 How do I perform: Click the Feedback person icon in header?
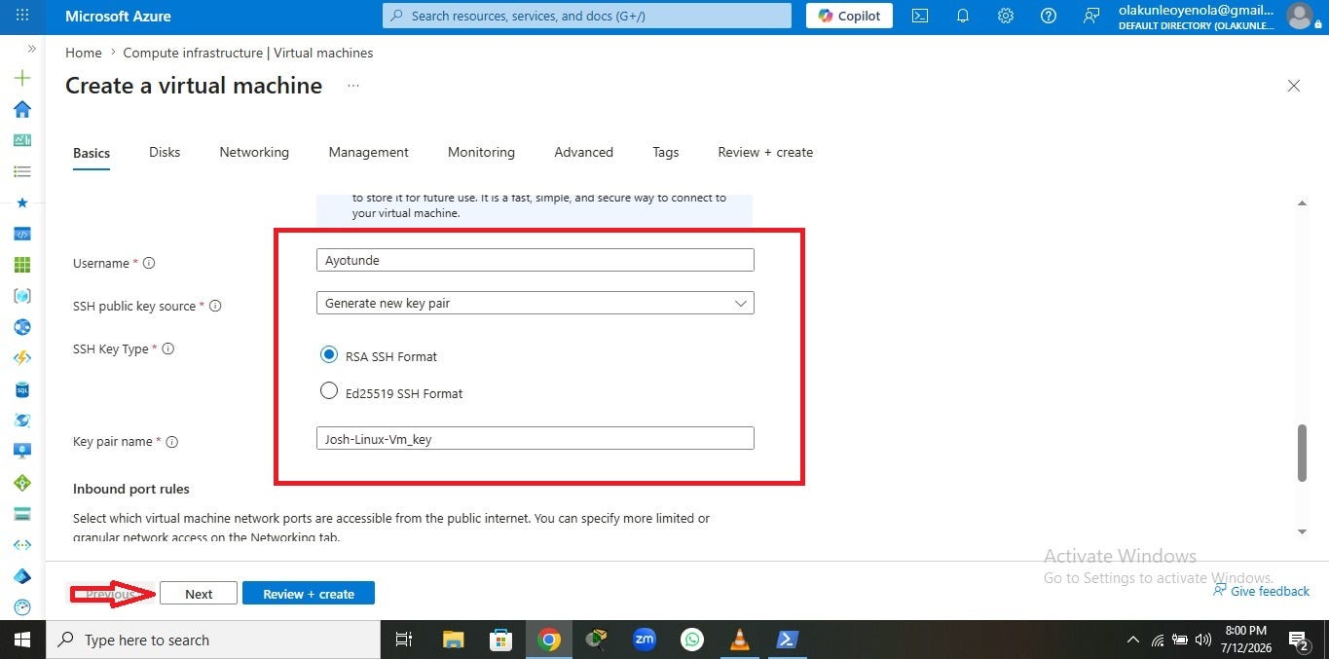click(1091, 16)
